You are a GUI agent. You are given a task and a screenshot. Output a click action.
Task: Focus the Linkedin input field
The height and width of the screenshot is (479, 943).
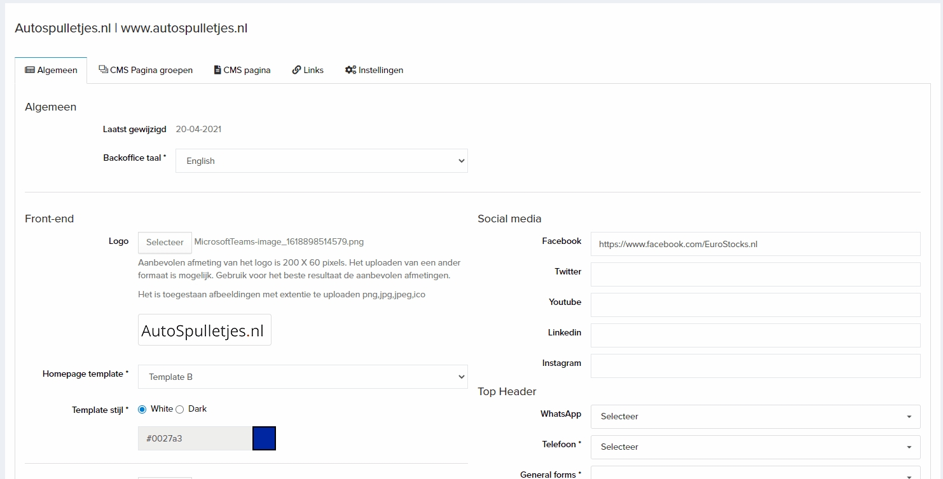coord(755,335)
